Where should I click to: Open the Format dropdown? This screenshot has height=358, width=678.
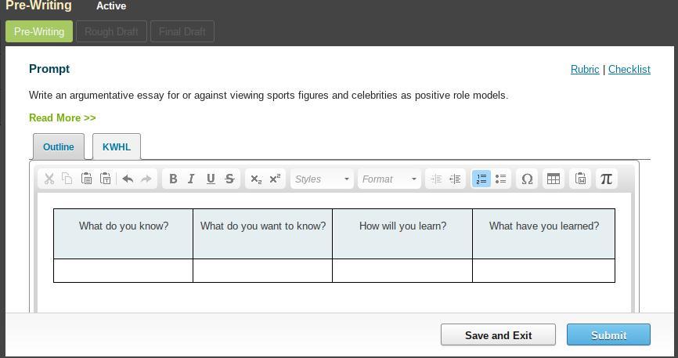pyautogui.click(x=389, y=179)
